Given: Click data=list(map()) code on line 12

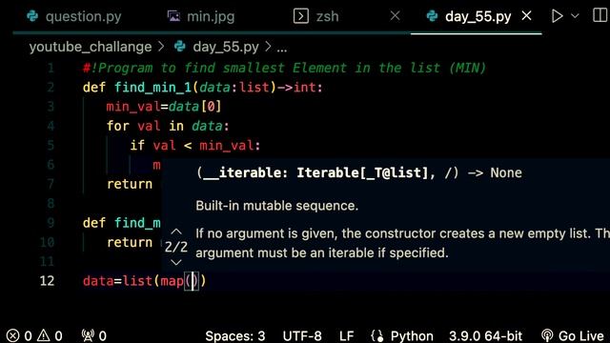Looking at the screenshot, I should (x=144, y=281).
